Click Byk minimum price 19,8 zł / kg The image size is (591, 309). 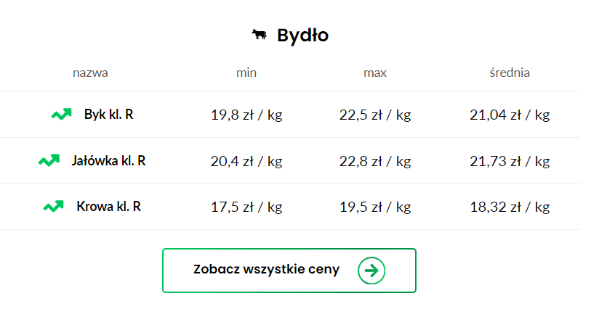point(246,115)
